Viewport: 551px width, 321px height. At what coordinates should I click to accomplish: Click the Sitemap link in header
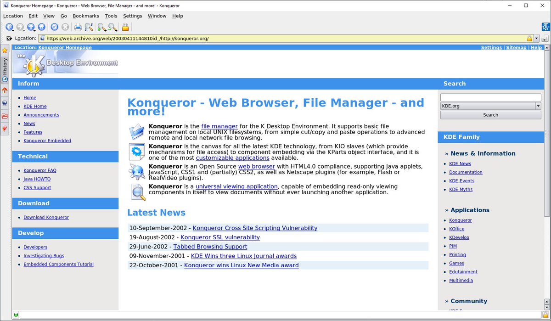517,47
